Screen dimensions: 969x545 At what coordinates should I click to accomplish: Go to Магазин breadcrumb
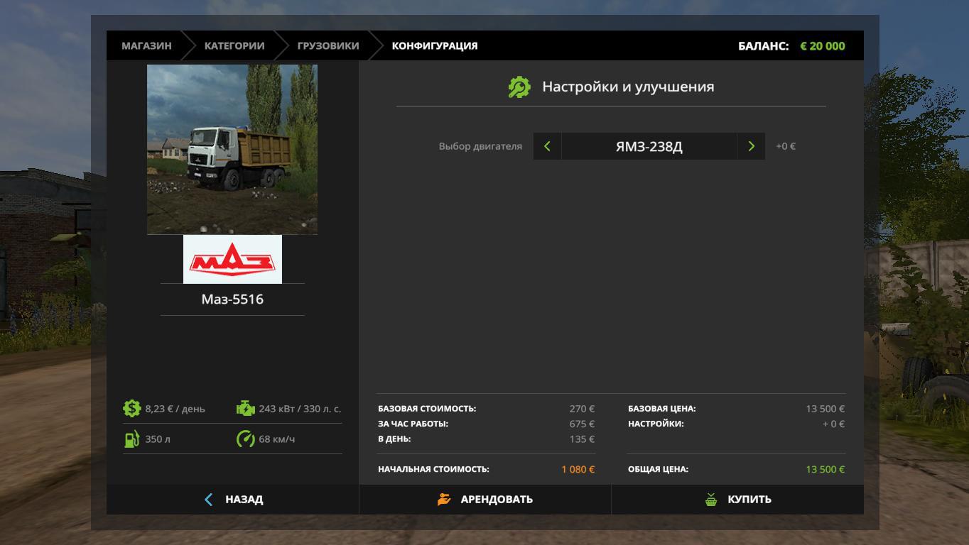[146, 45]
